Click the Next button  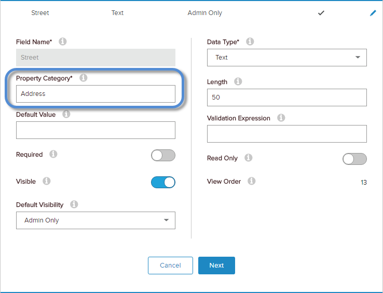coord(216,266)
